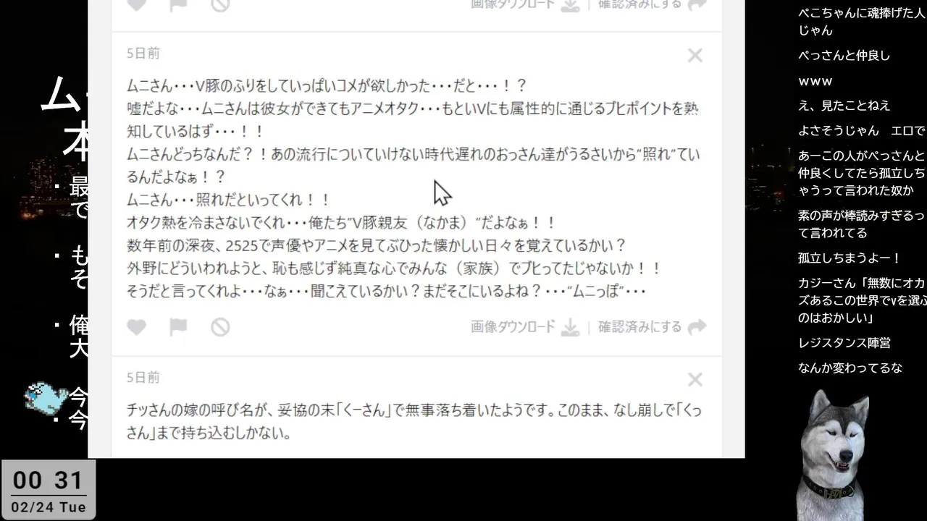
Task: Click the pixel whale icon on the left
Action: coord(46,399)
